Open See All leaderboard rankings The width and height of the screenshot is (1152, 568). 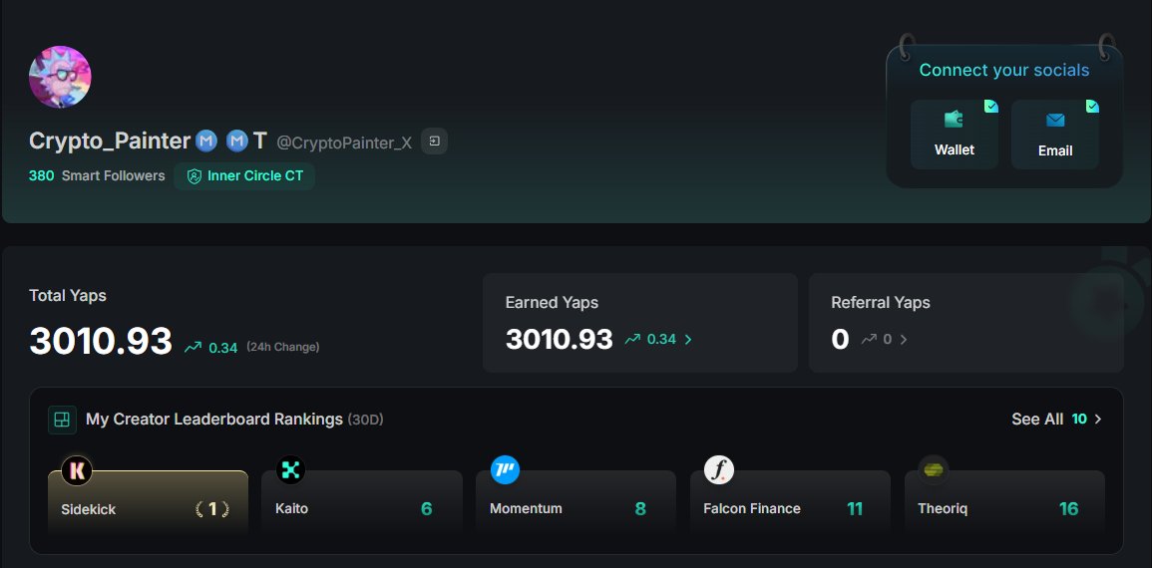point(1055,420)
